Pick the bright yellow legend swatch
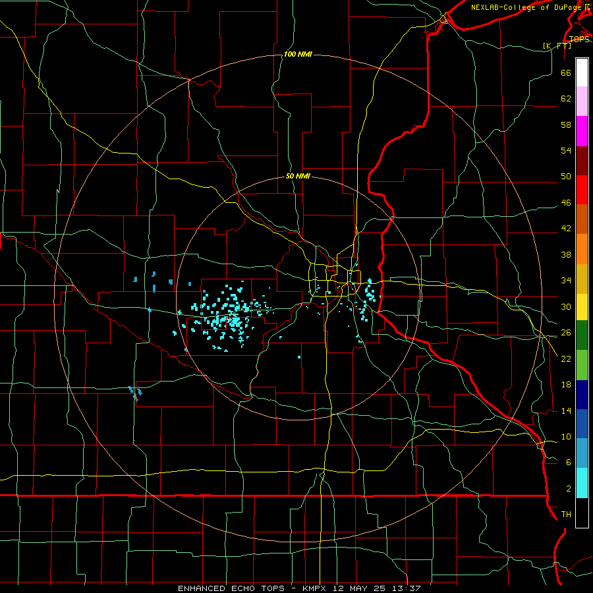The width and height of the screenshot is (593, 593). click(x=582, y=307)
